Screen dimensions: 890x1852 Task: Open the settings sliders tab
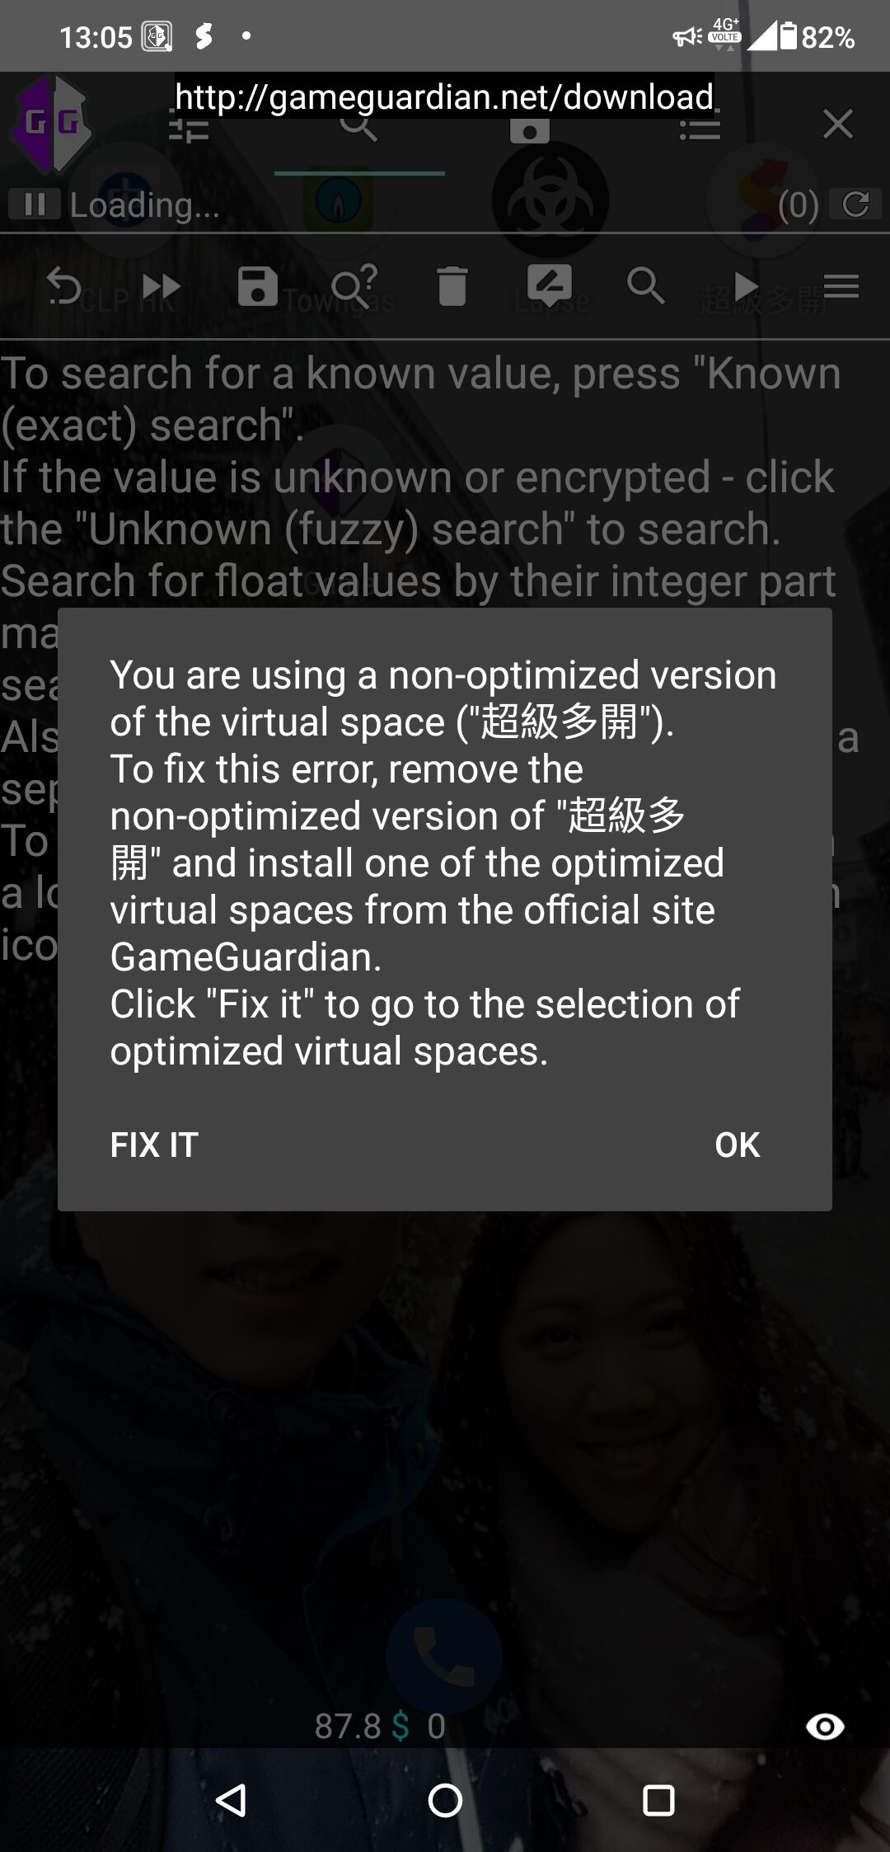(189, 126)
